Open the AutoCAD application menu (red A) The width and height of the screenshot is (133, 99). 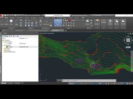[1, 16]
